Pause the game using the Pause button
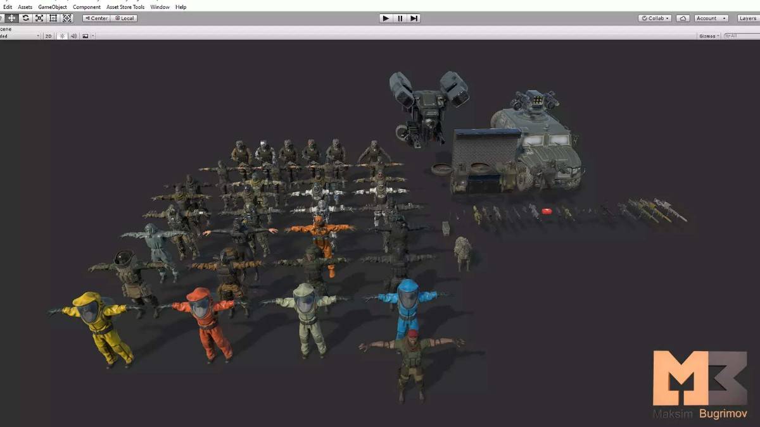Viewport: 760px width, 427px height. pos(400,18)
